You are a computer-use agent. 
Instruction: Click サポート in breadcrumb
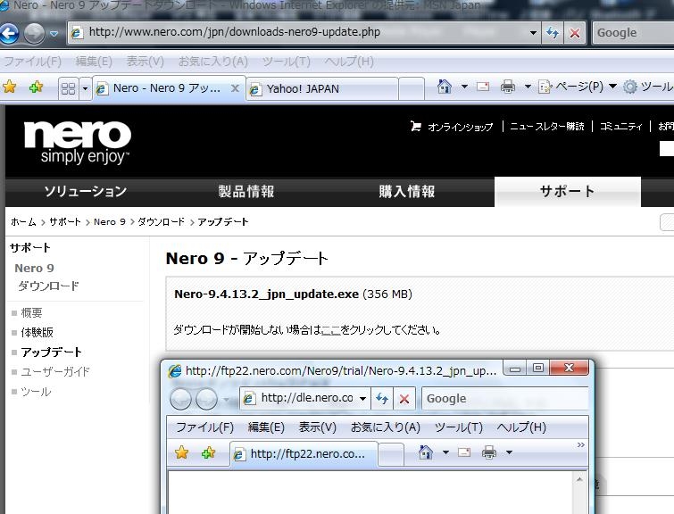pos(65,222)
